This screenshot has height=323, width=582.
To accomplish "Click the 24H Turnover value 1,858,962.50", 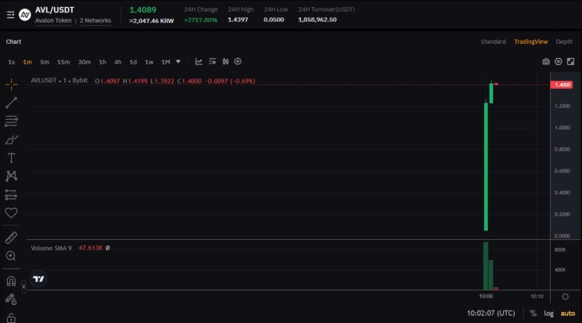I will pos(317,20).
